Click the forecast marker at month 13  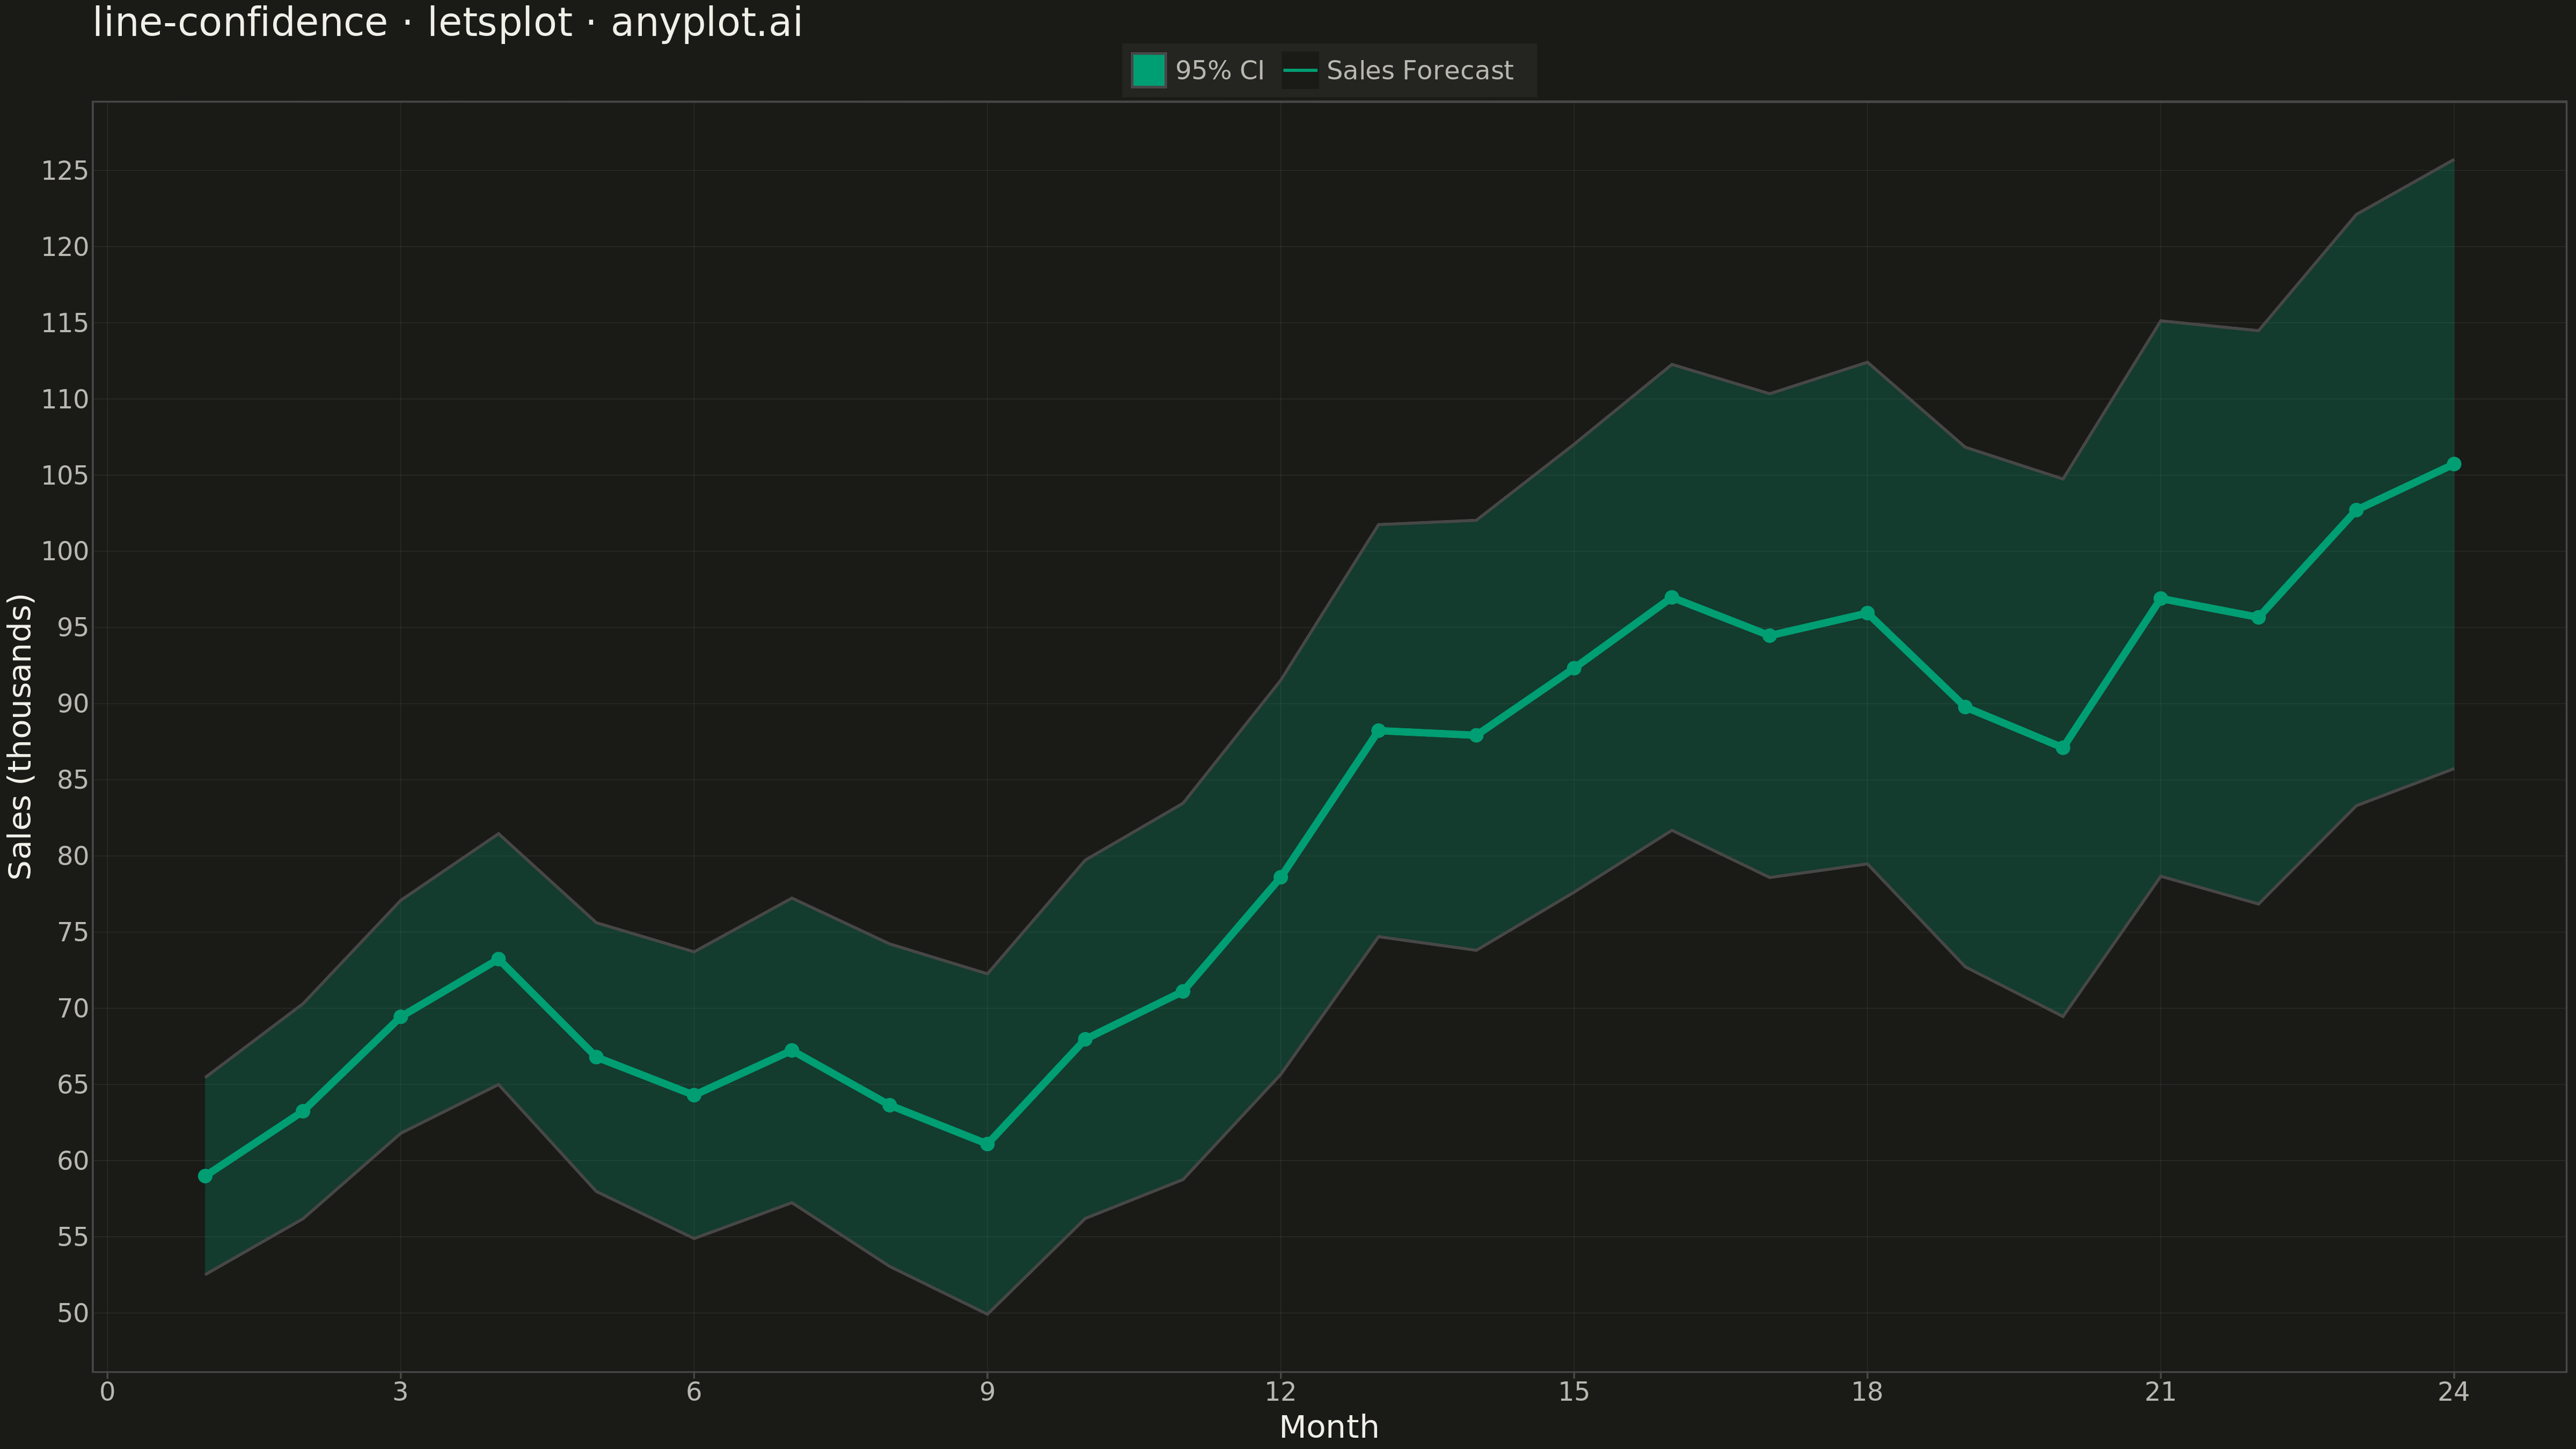click(1378, 731)
